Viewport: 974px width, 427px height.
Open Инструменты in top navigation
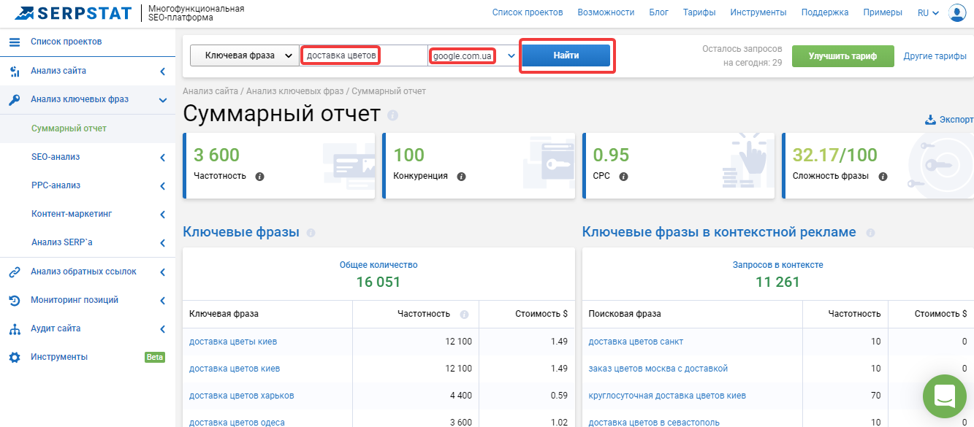[758, 12]
